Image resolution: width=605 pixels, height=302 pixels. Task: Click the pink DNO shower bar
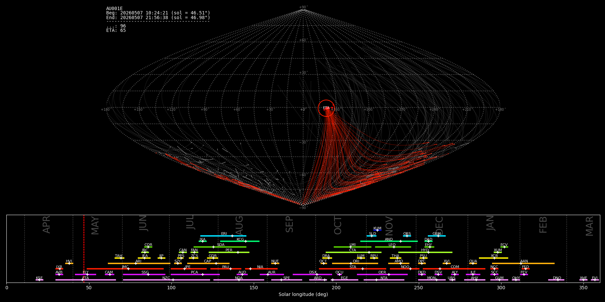[556, 280]
